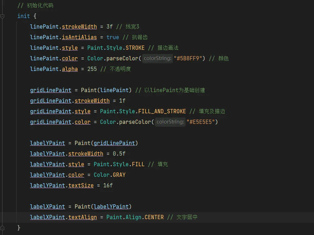Click CENTER in Paint.Align.CENTER

point(154,217)
